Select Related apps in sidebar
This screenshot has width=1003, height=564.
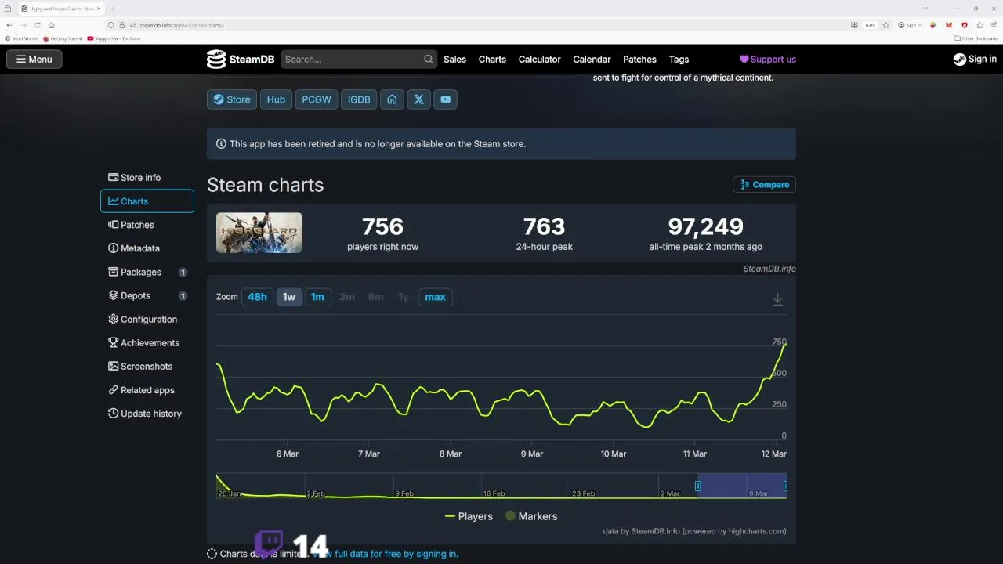pyautogui.click(x=147, y=389)
